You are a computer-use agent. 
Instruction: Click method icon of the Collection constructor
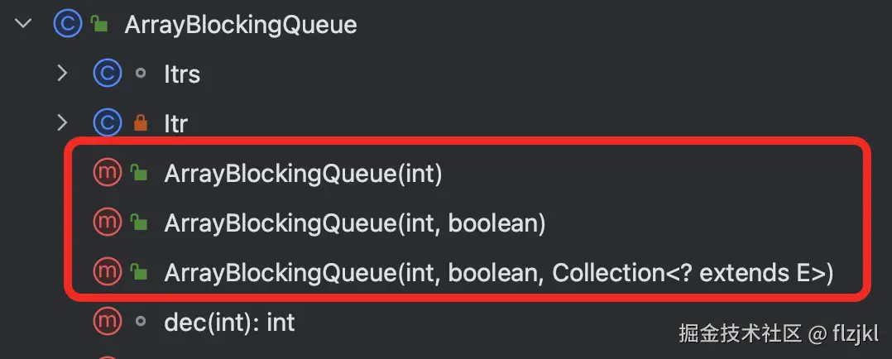click(x=107, y=272)
